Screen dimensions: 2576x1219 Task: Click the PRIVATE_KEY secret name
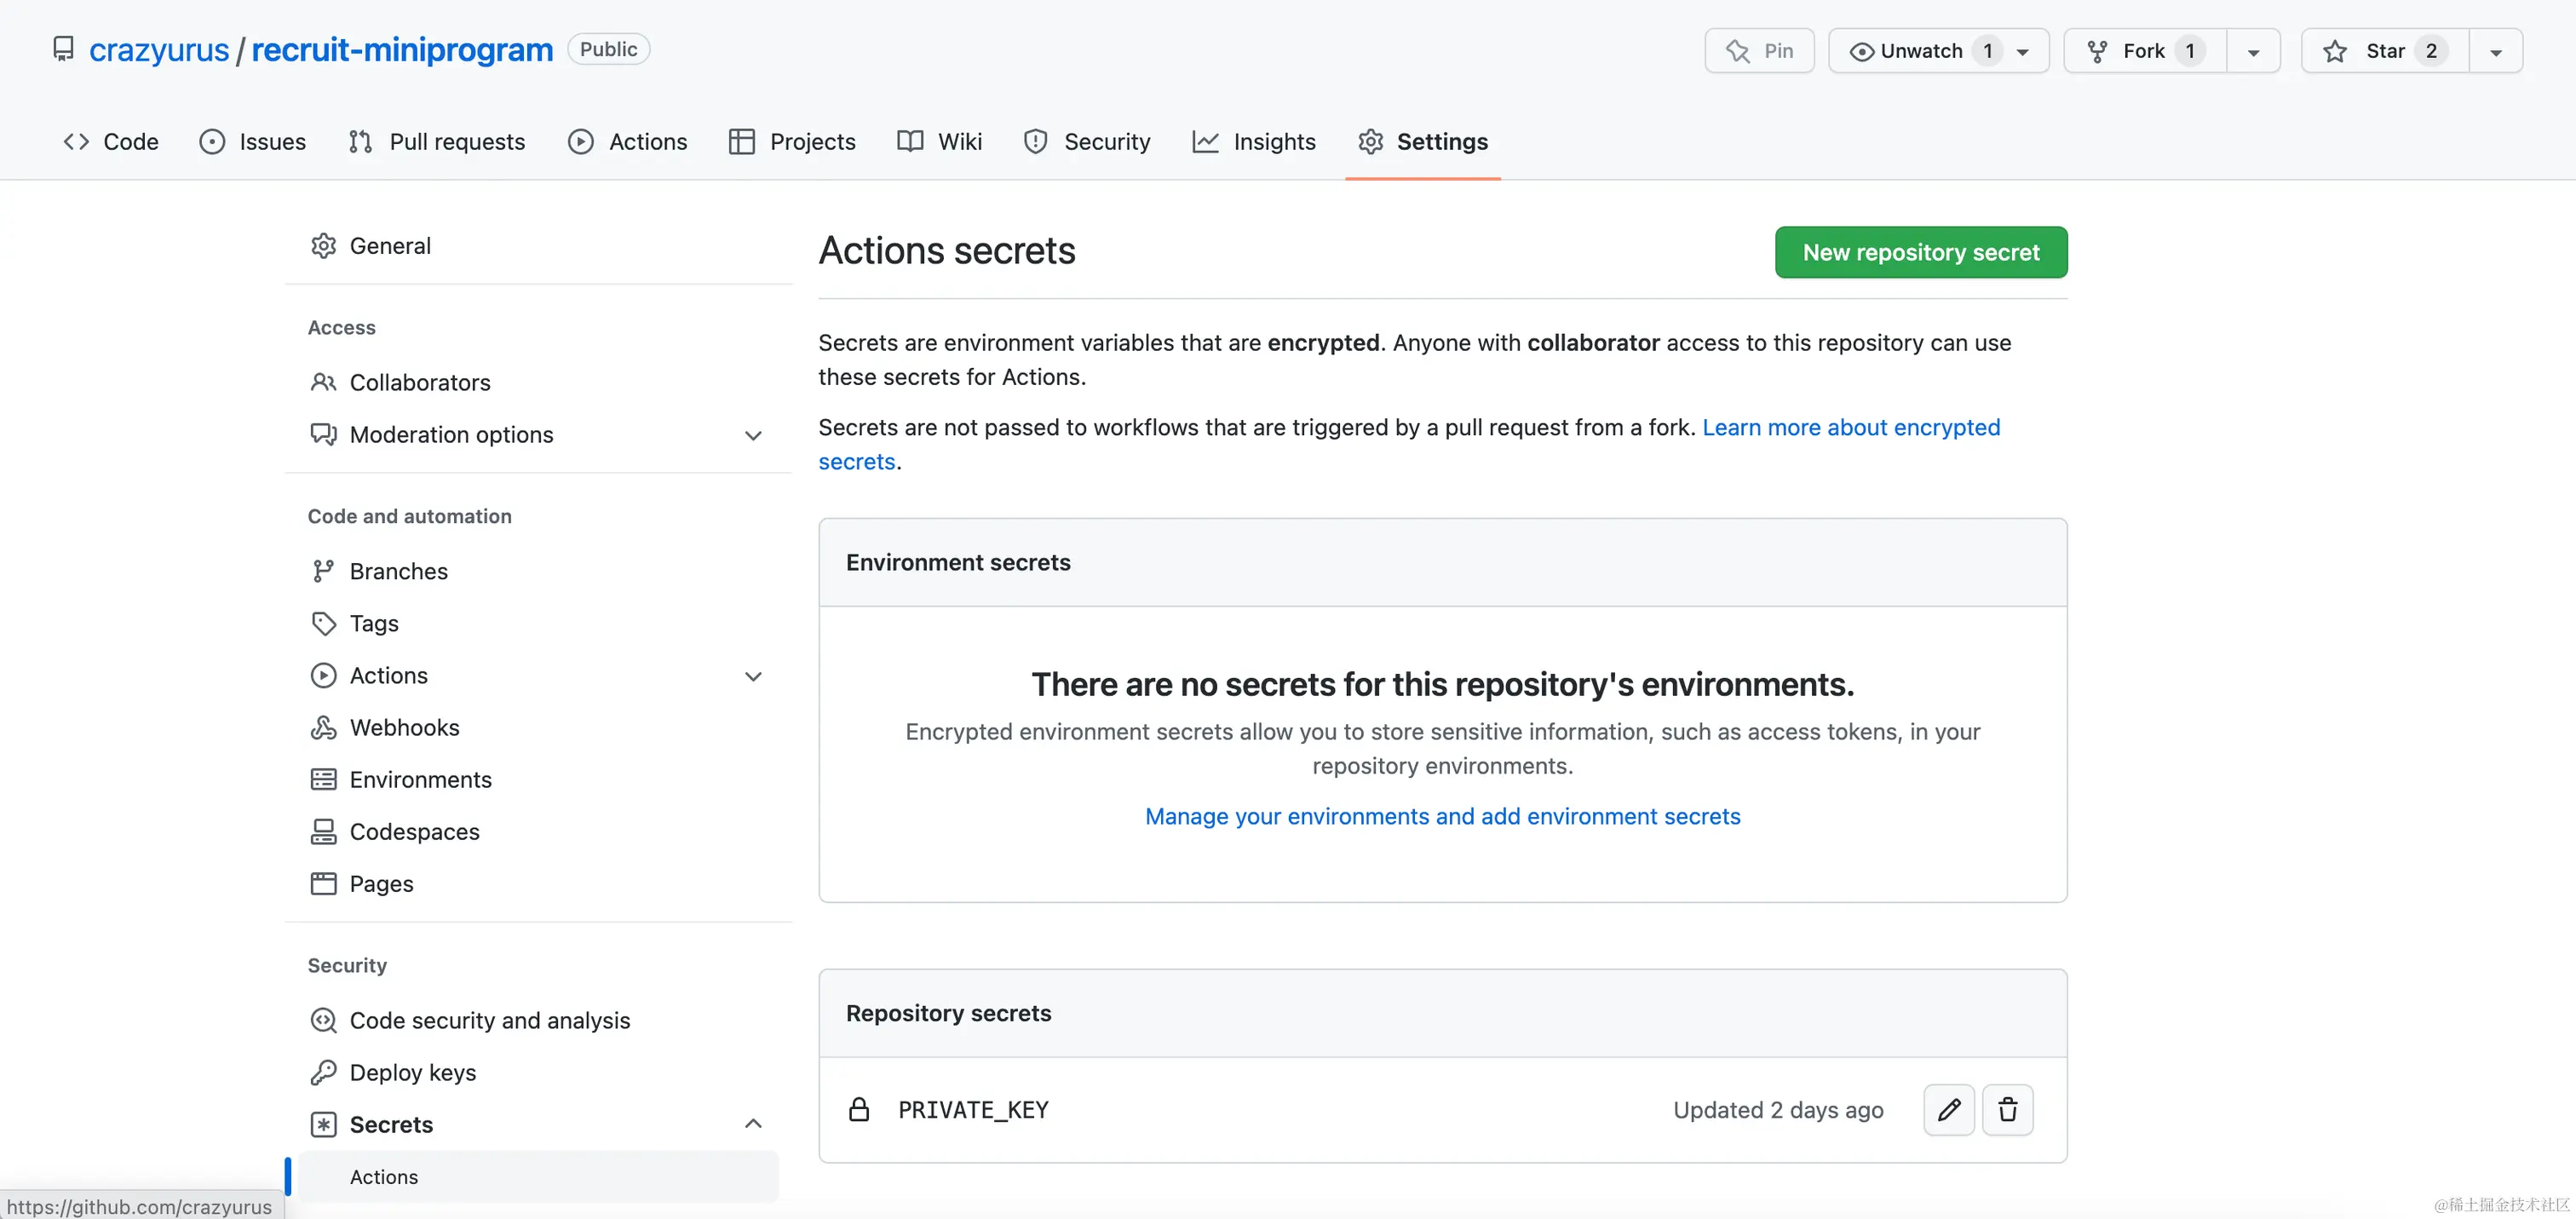pos(973,1110)
